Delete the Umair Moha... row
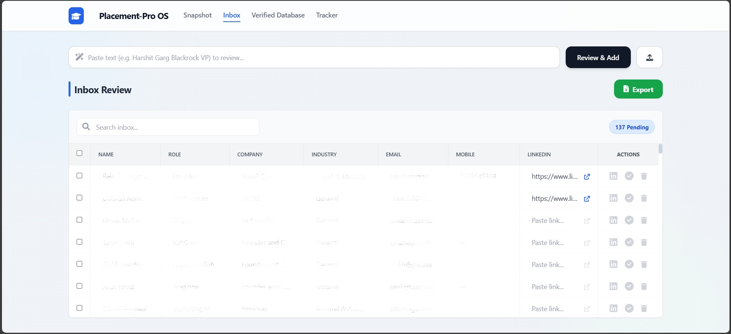 [644, 220]
